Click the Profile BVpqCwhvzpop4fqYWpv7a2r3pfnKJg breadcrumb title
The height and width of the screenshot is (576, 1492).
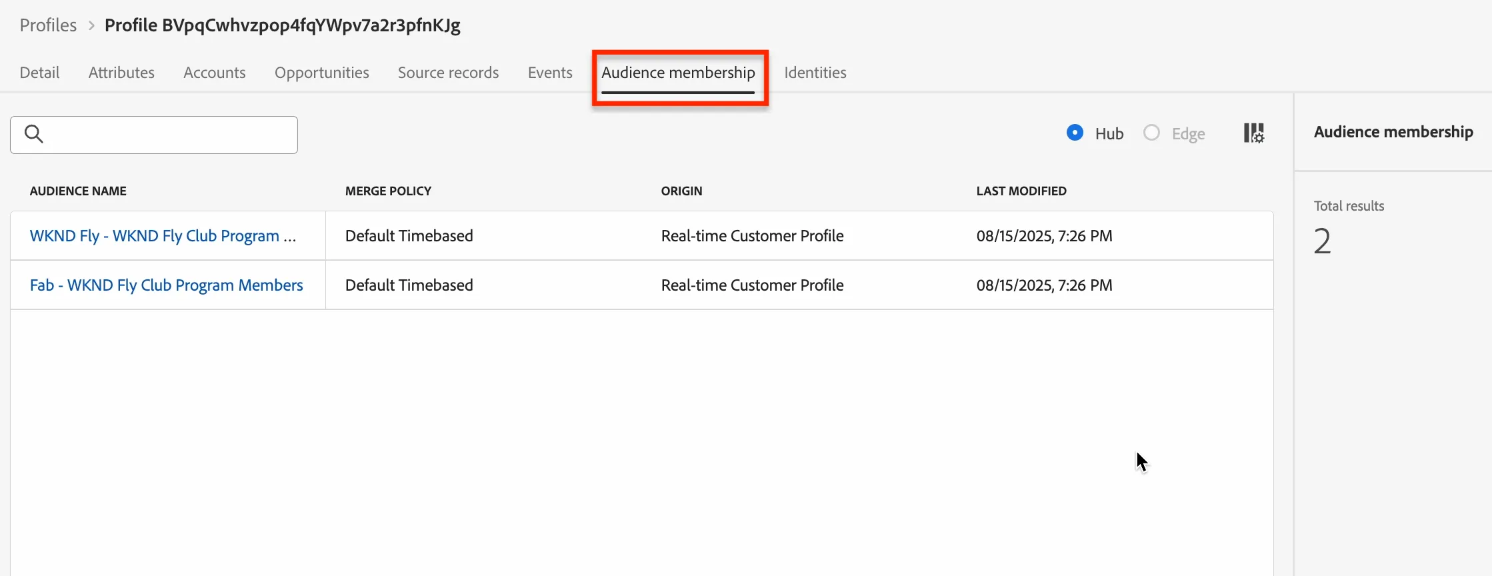(283, 25)
